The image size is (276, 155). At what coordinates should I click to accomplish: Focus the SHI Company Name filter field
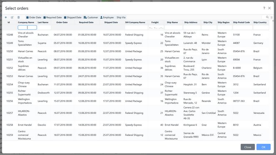point(136,27)
